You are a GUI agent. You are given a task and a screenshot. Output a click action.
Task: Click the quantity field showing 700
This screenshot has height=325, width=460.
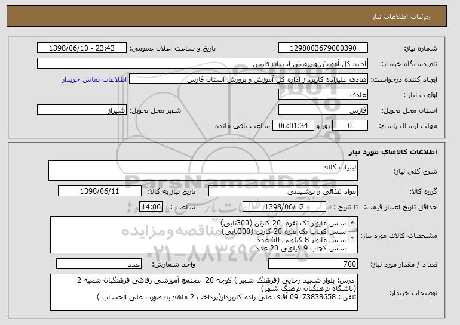313,264
